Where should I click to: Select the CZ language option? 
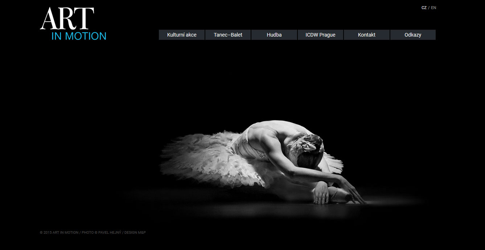(x=424, y=8)
